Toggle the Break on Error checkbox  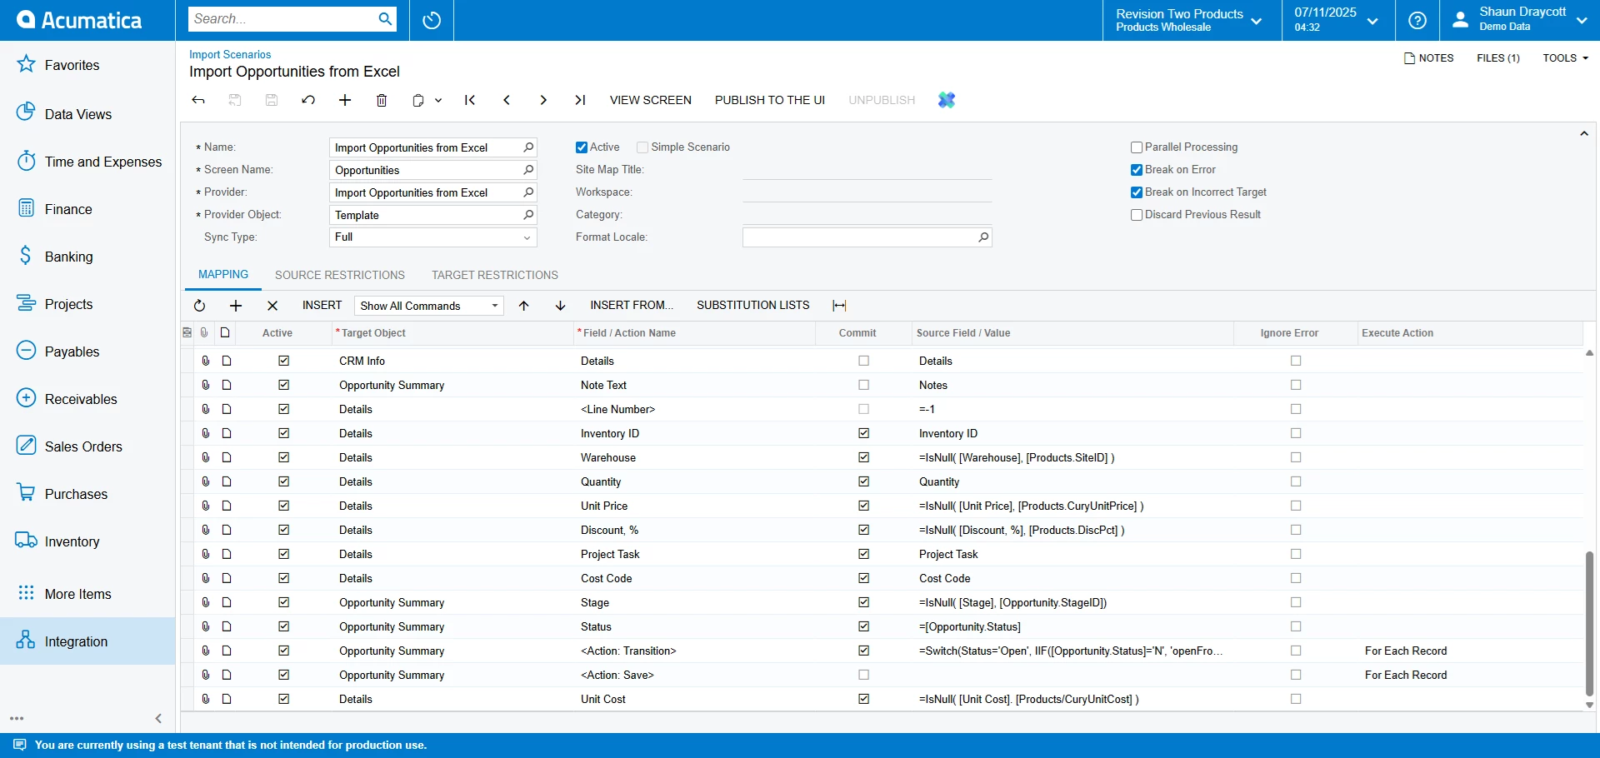pos(1137,170)
